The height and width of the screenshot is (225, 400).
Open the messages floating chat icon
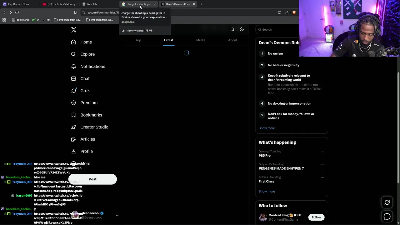[387, 216]
